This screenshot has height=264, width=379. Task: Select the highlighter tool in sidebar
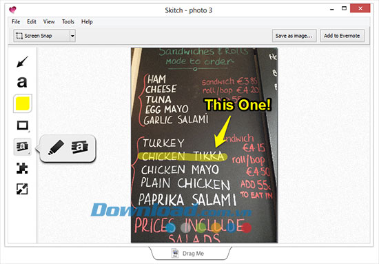tap(22, 147)
